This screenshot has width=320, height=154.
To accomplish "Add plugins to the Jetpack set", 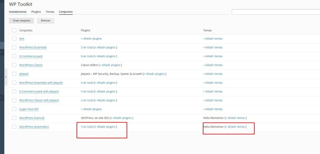I will click(x=154, y=74).
